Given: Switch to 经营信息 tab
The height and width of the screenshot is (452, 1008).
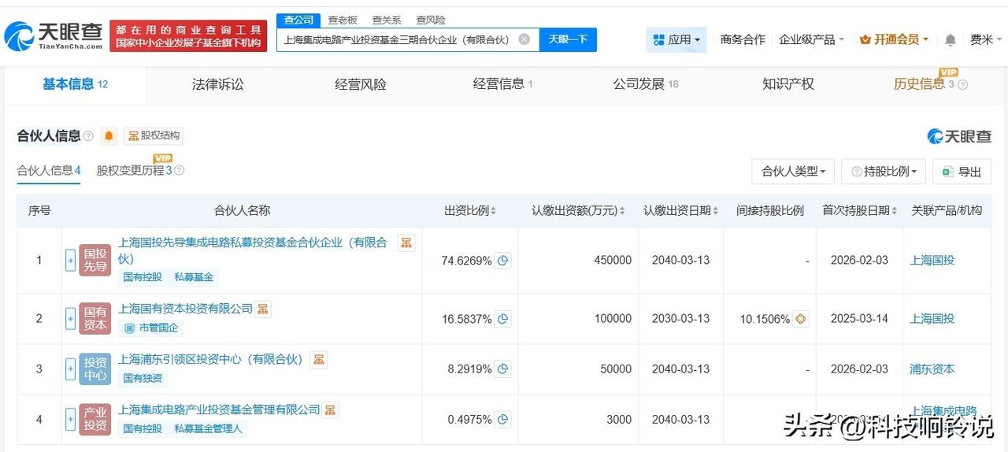Looking at the screenshot, I should pyautogui.click(x=502, y=84).
